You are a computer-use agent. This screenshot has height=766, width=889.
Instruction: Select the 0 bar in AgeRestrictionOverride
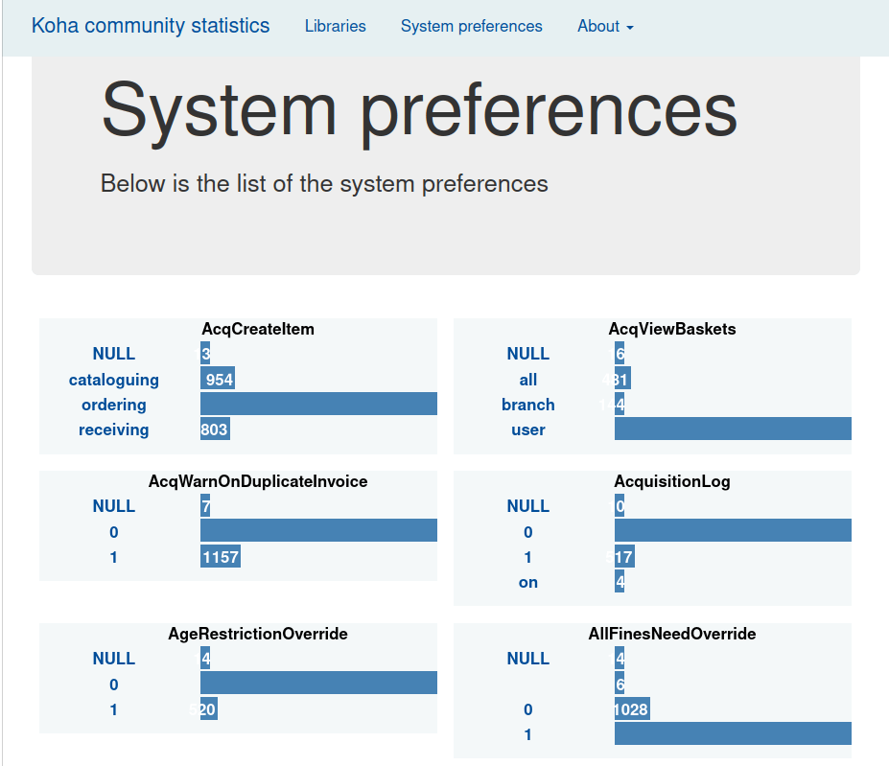click(x=318, y=683)
